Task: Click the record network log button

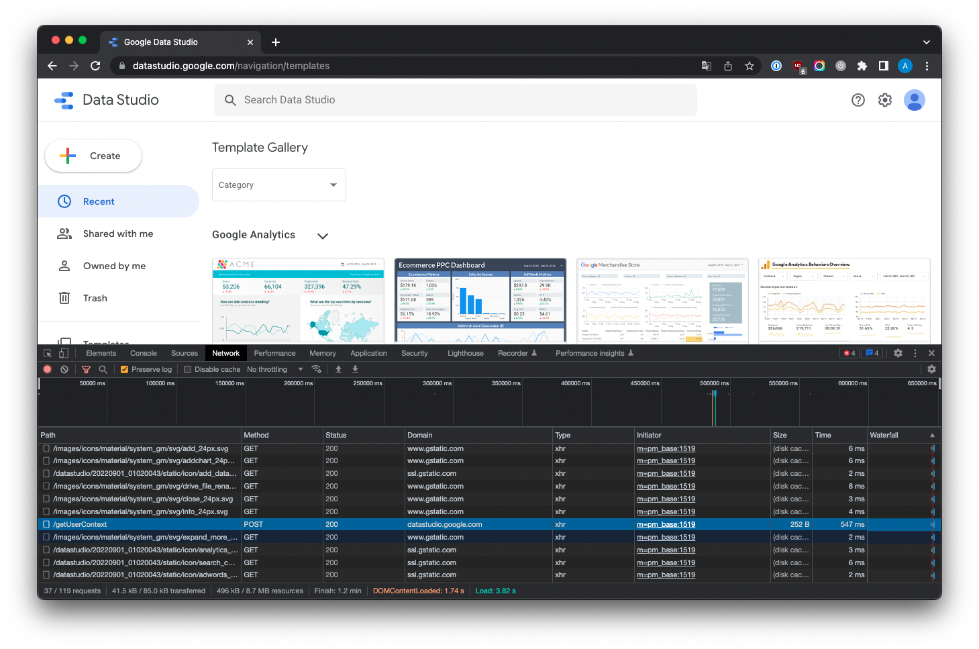Action: (x=48, y=369)
